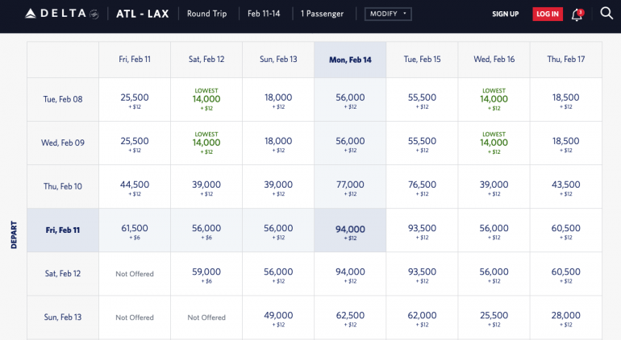The height and width of the screenshot is (340, 621).
Task: Click the Feb 11-14 dates field
Action: click(x=265, y=14)
